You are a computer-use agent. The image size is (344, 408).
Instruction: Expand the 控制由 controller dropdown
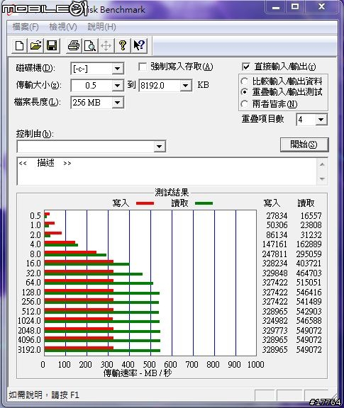(x=159, y=147)
